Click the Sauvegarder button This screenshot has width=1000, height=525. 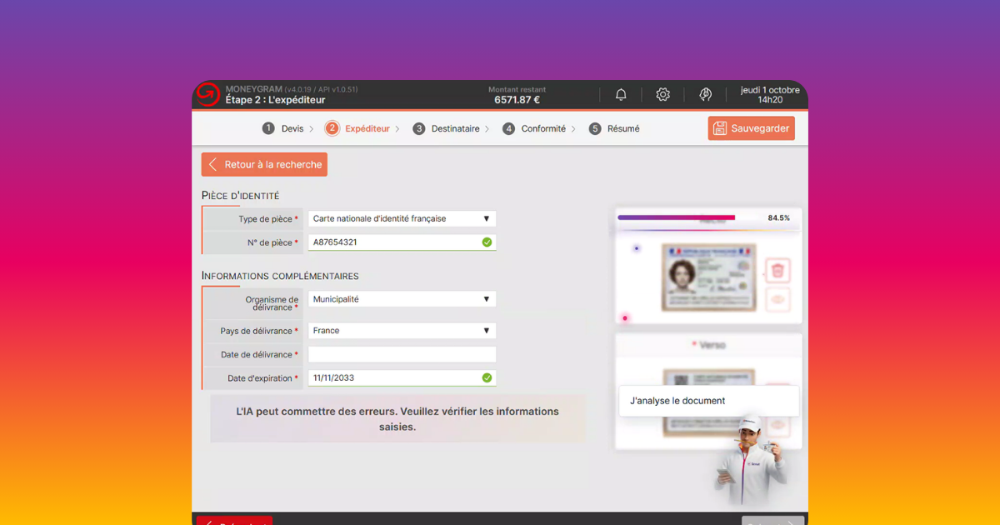(x=752, y=128)
